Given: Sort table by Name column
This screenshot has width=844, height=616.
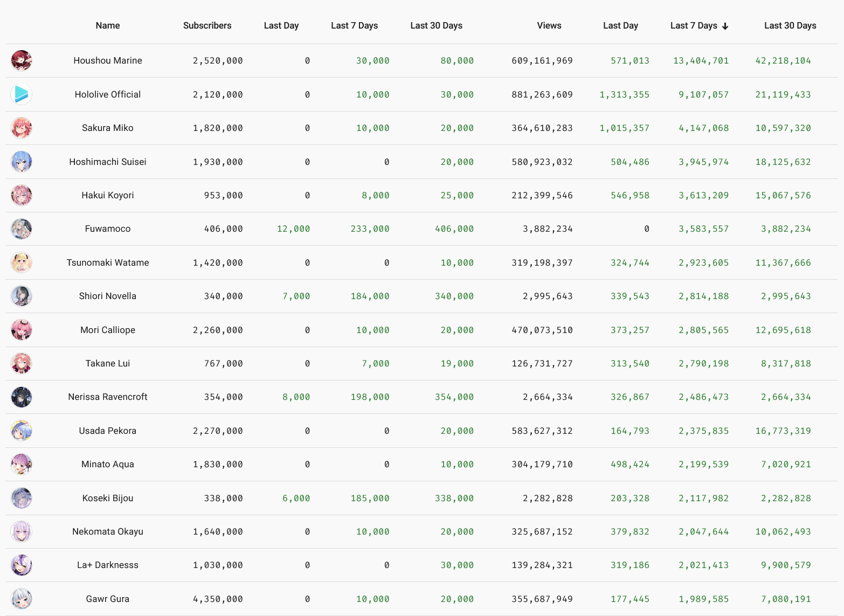Looking at the screenshot, I should [x=108, y=25].
